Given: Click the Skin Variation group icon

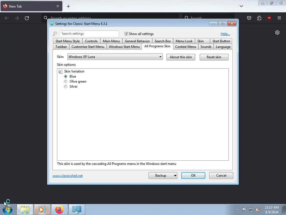Looking at the screenshot, I should [60, 71].
